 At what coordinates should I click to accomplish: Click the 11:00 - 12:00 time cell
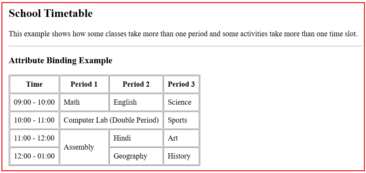tap(34, 138)
